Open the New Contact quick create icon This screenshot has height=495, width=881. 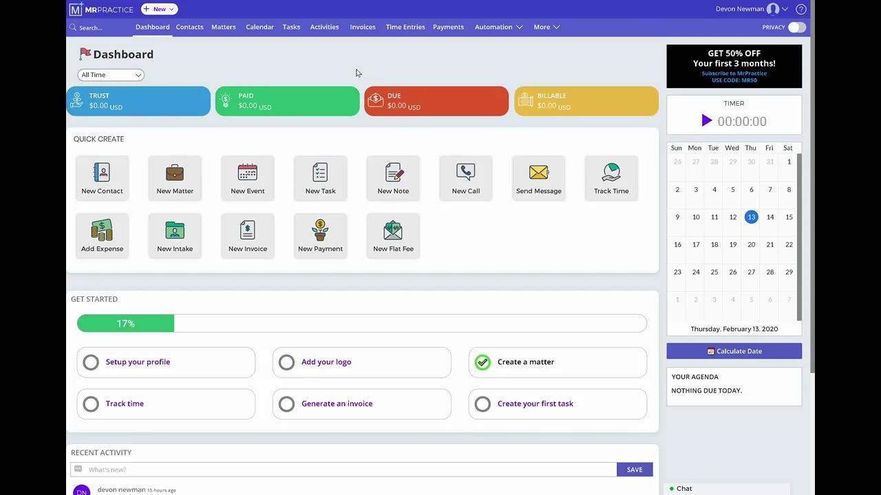pyautogui.click(x=102, y=172)
